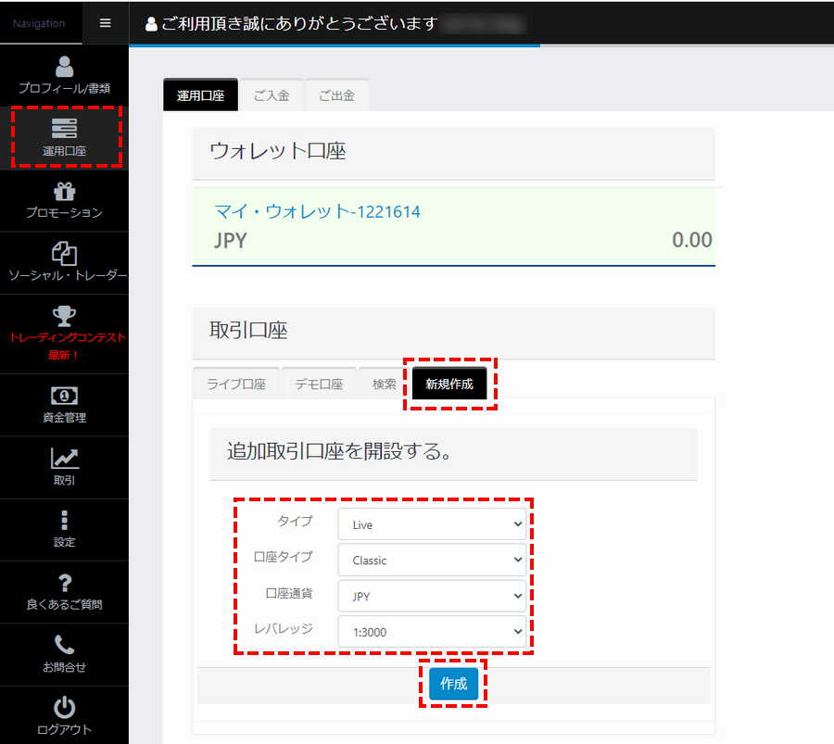
Task: Click the ログアウト power icon
Action: point(64,707)
